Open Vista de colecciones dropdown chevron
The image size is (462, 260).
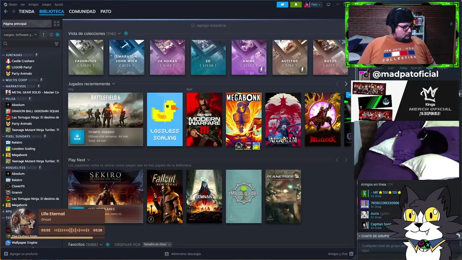(119, 34)
